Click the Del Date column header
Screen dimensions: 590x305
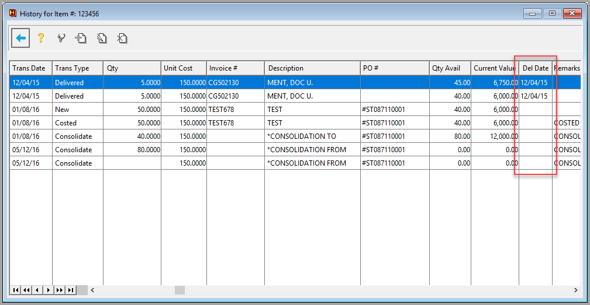[536, 68]
